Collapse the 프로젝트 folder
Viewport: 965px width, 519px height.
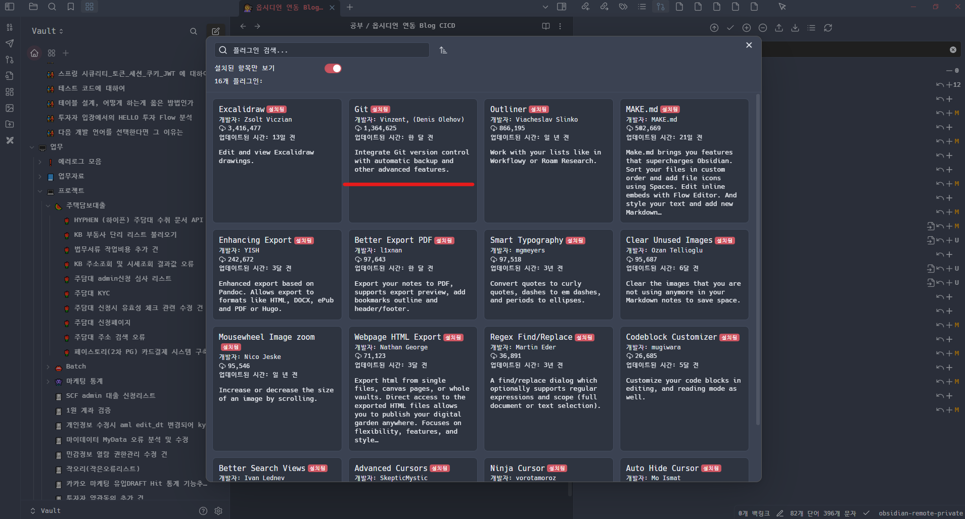point(40,191)
